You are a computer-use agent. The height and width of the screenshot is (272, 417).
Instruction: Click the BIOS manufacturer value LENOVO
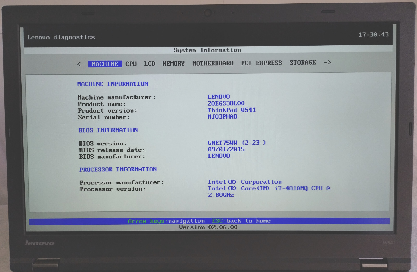pos(219,156)
